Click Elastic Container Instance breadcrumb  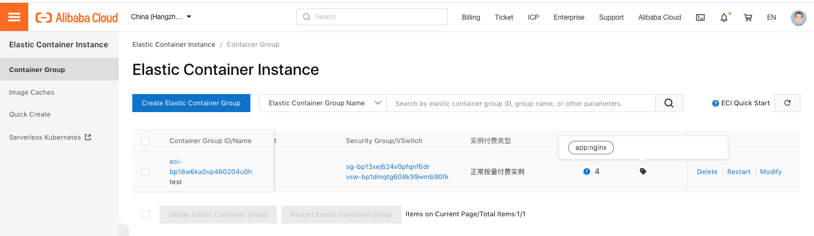point(174,44)
